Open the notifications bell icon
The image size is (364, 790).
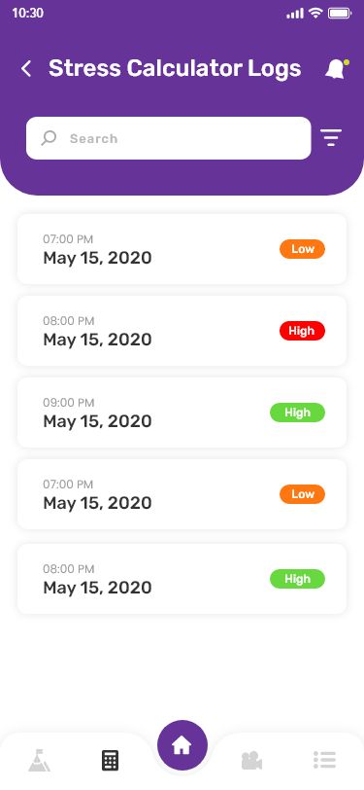pyautogui.click(x=337, y=68)
